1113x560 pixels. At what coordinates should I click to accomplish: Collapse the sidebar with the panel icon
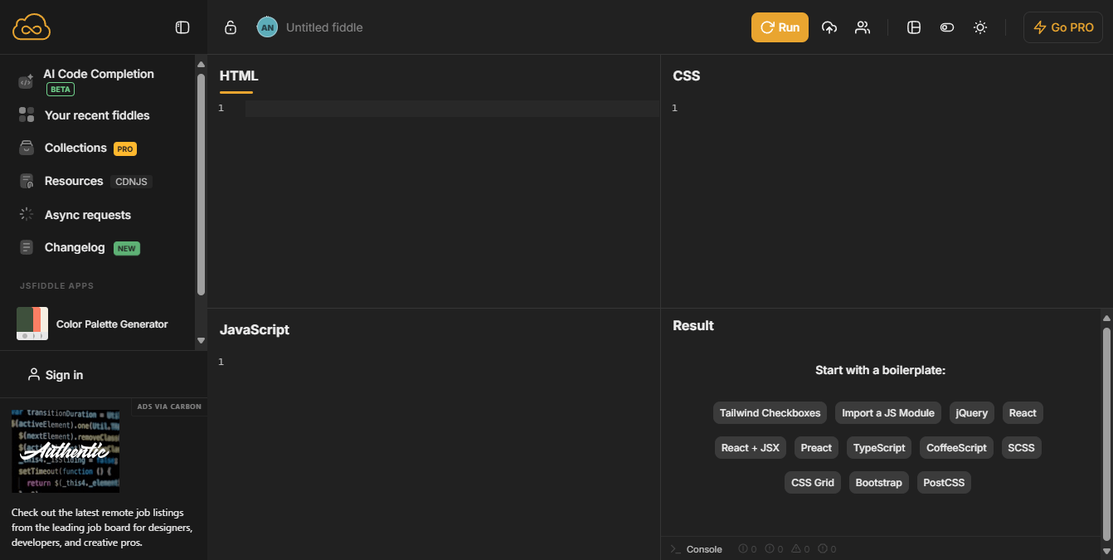[x=182, y=27]
